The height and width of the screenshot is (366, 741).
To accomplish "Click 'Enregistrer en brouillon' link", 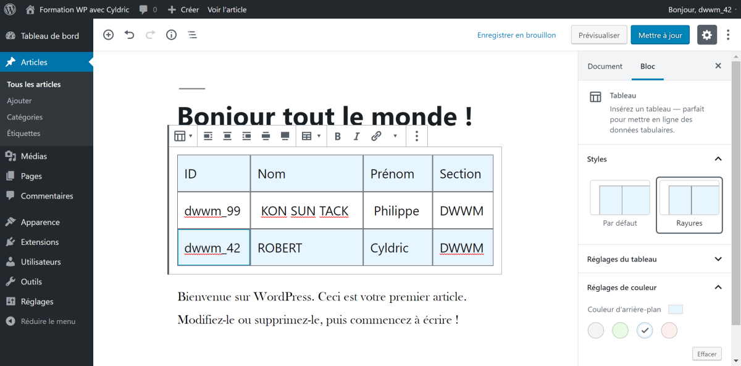I will coord(516,35).
